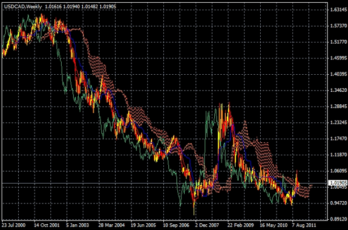Select the 22 Feb 2009 date label
The width and height of the screenshot is (348, 230).
[242, 225]
